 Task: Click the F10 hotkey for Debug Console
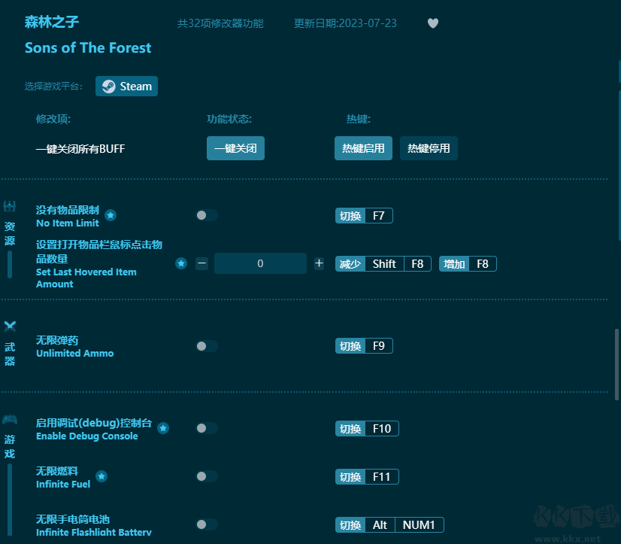367,429
